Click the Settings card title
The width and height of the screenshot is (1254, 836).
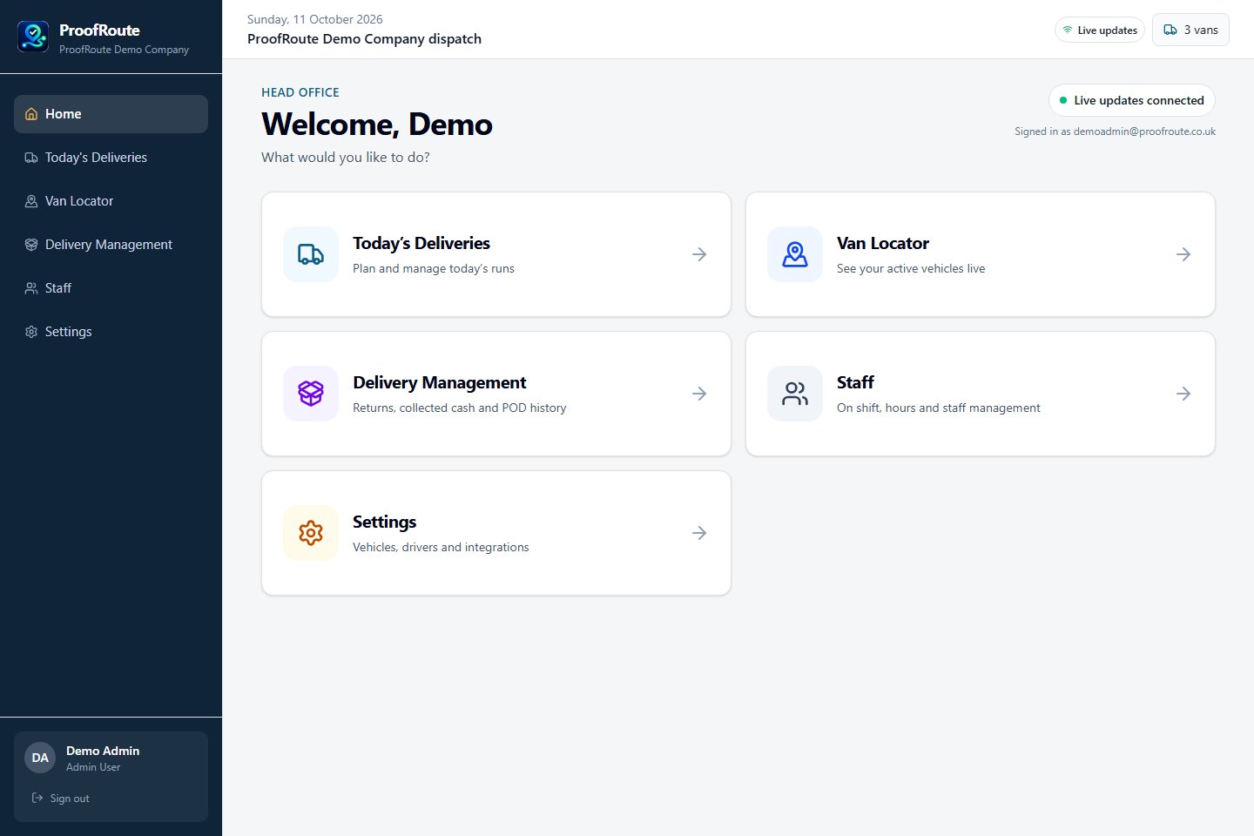pyautogui.click(x=385, y=522)
